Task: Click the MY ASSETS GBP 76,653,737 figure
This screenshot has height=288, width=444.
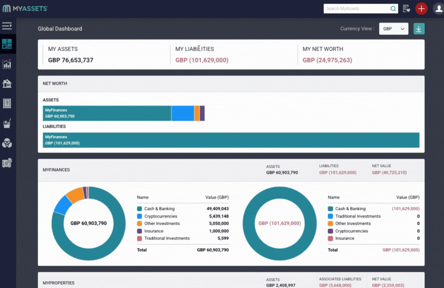Action: (x=70, y=60)
